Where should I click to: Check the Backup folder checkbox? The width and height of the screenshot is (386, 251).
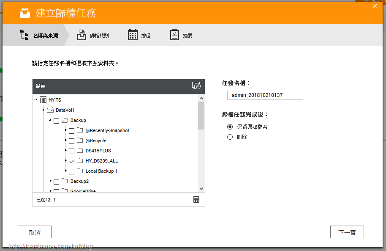click(x=56, y=121)
